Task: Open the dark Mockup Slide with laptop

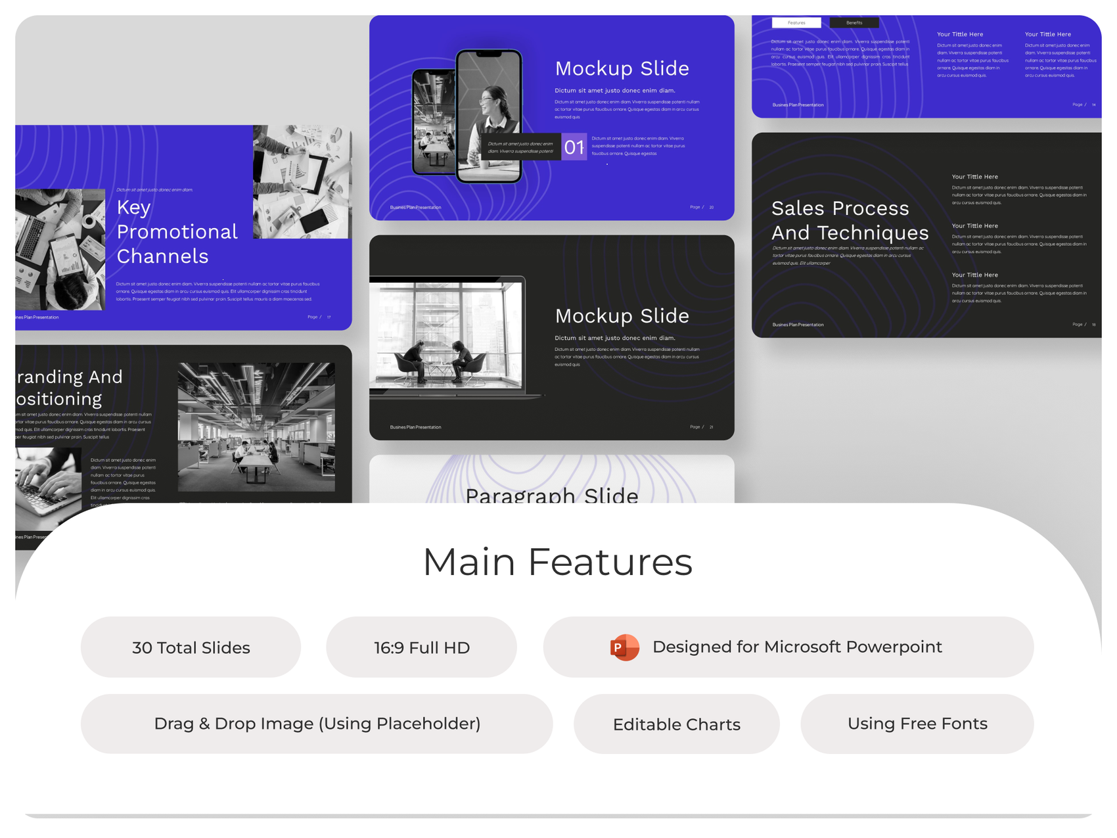Action: 552,337
